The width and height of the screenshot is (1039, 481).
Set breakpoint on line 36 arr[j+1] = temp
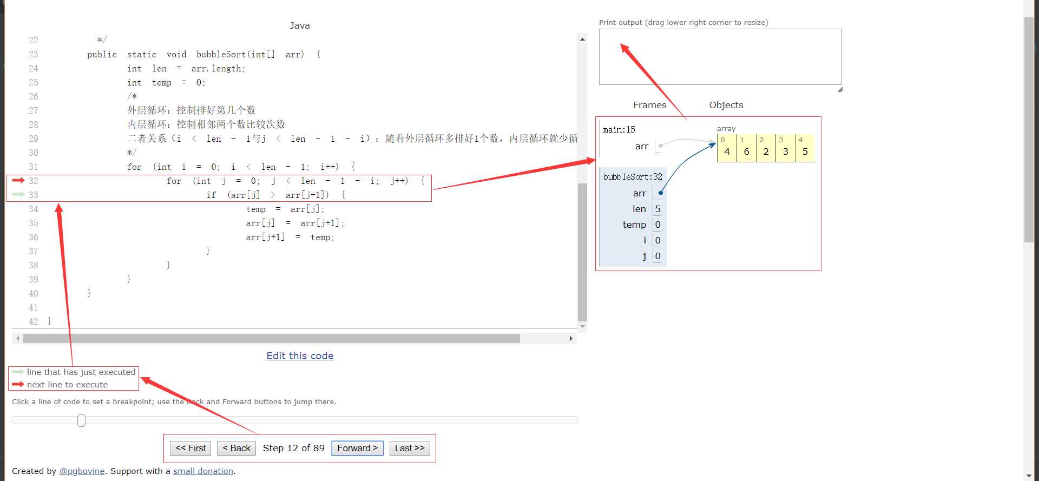pyautogui.click(x=290, y=237)
